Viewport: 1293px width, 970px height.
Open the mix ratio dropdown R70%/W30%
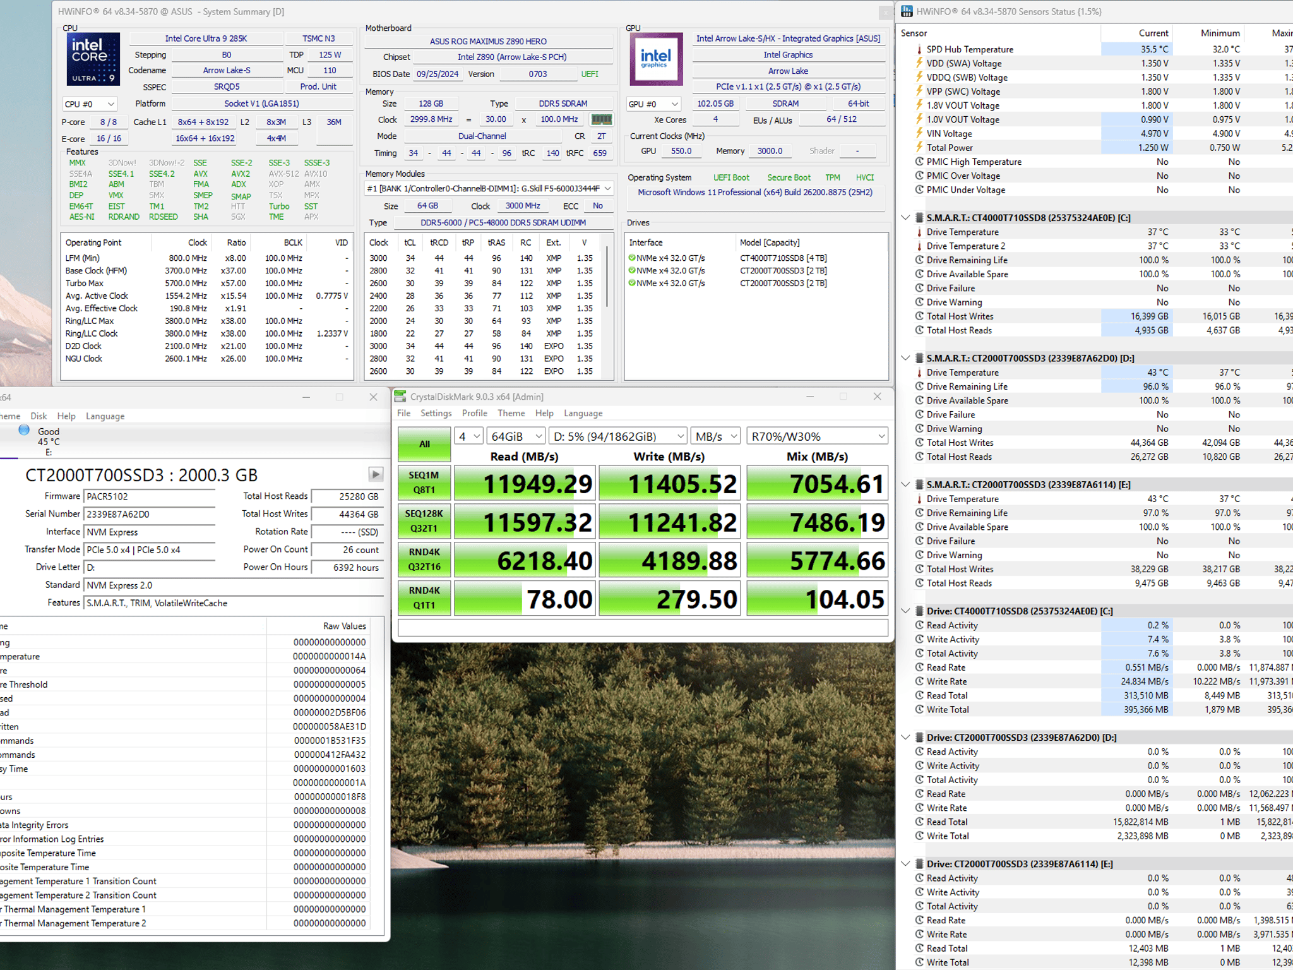click(818, 436)
